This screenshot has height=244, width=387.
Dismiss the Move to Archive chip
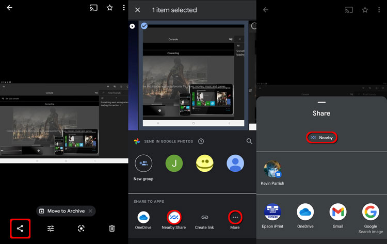[91, 211]
